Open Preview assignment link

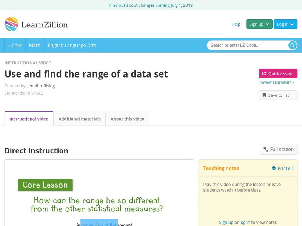(276, 82)
